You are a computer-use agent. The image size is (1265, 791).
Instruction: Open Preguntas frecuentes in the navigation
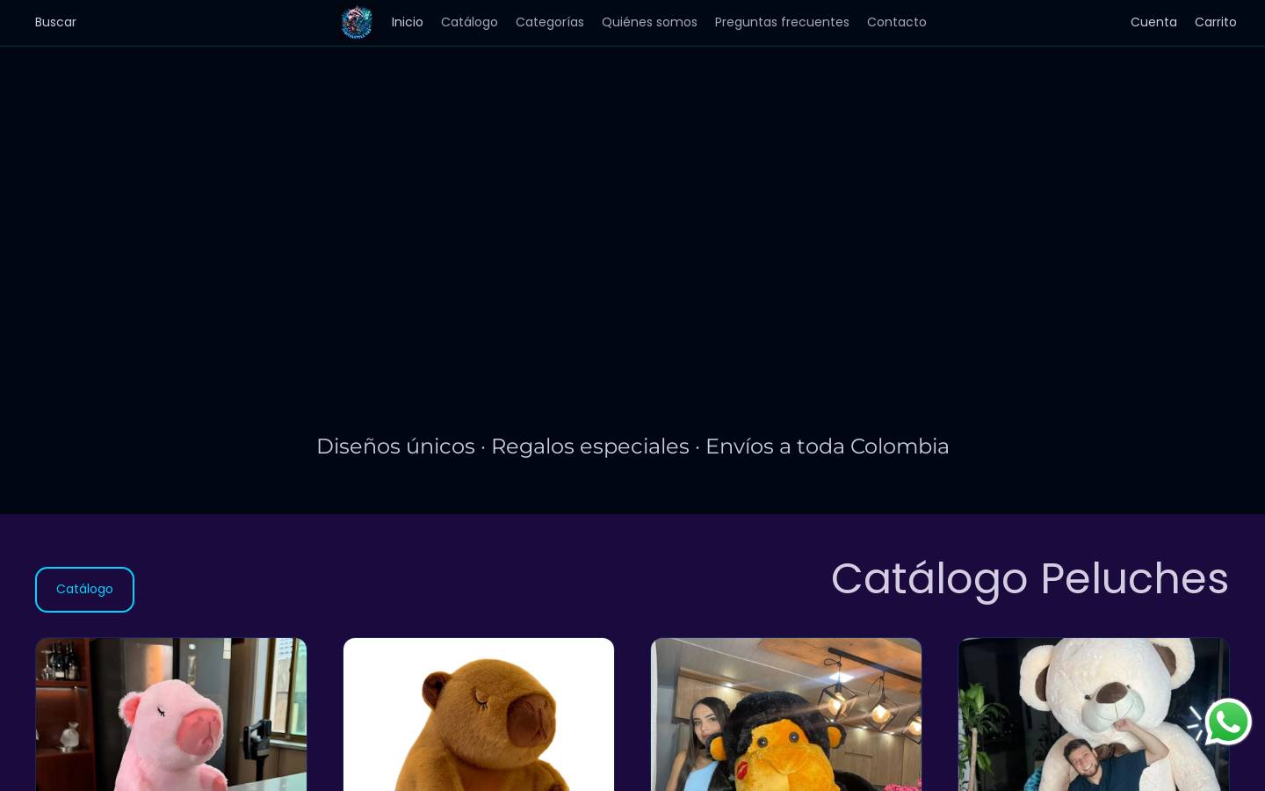[782, 22]
